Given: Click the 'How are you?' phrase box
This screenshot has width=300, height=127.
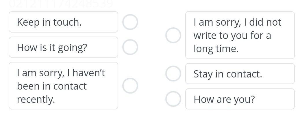Looking at the screenshot, I should point(240,99).
